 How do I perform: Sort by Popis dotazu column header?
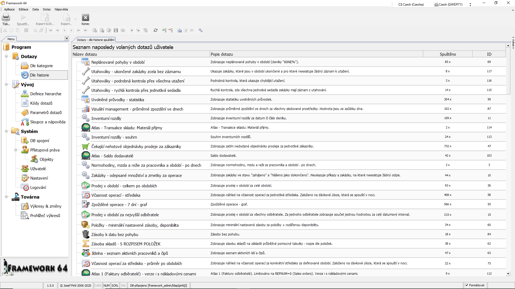click(316, 54)
